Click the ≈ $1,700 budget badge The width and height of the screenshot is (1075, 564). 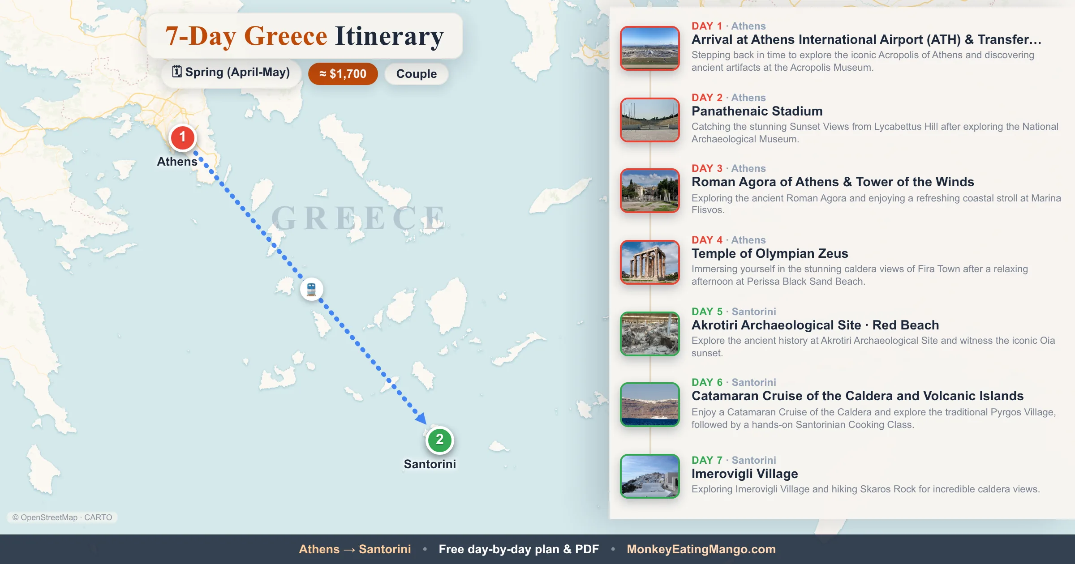click(343, 74)
